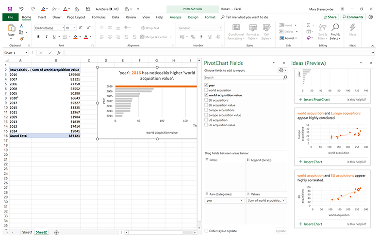Click quick access highlight color icon
The height and width of the screenshot is (240, 379).
(43, 9)
